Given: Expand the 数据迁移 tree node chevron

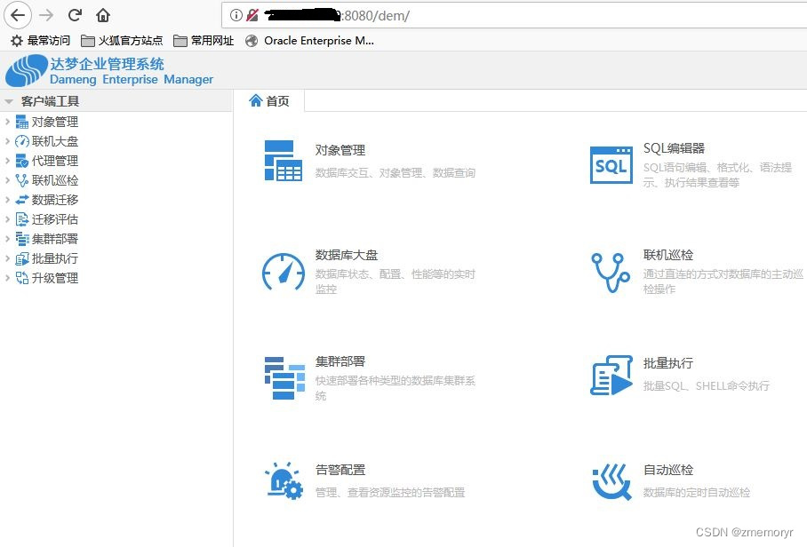Looking at the screenshot, I should 7,200.
